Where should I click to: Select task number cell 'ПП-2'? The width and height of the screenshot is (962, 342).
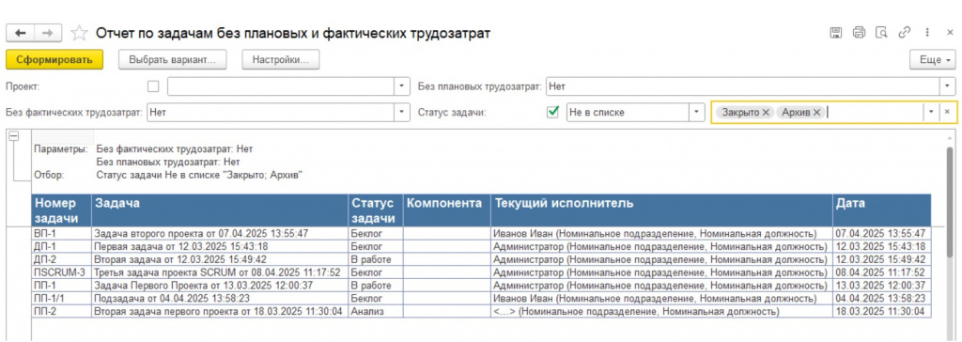pos(61,312)
